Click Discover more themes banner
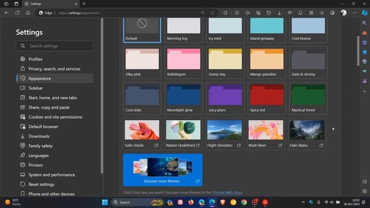Image resolution: width=370 pixels, height=208 pixels. tap(163, 170)
